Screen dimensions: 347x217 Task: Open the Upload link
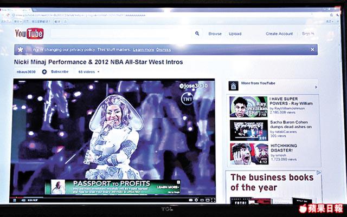tap(235, 34)
